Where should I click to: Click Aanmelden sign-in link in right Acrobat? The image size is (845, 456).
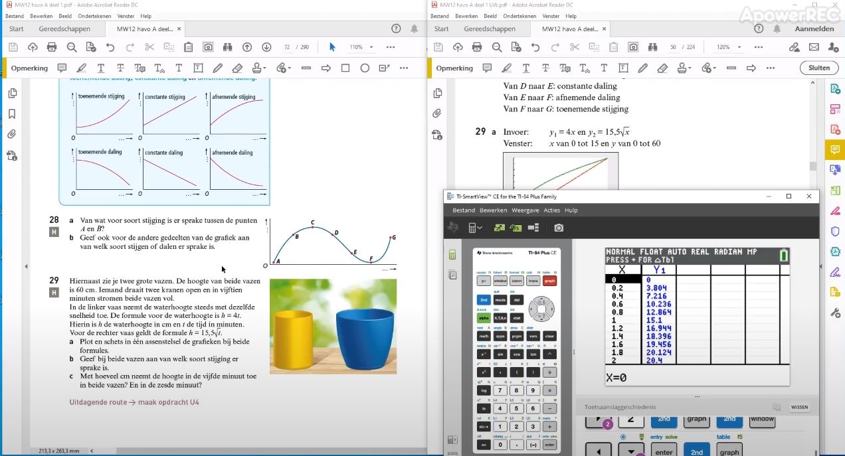814,29
